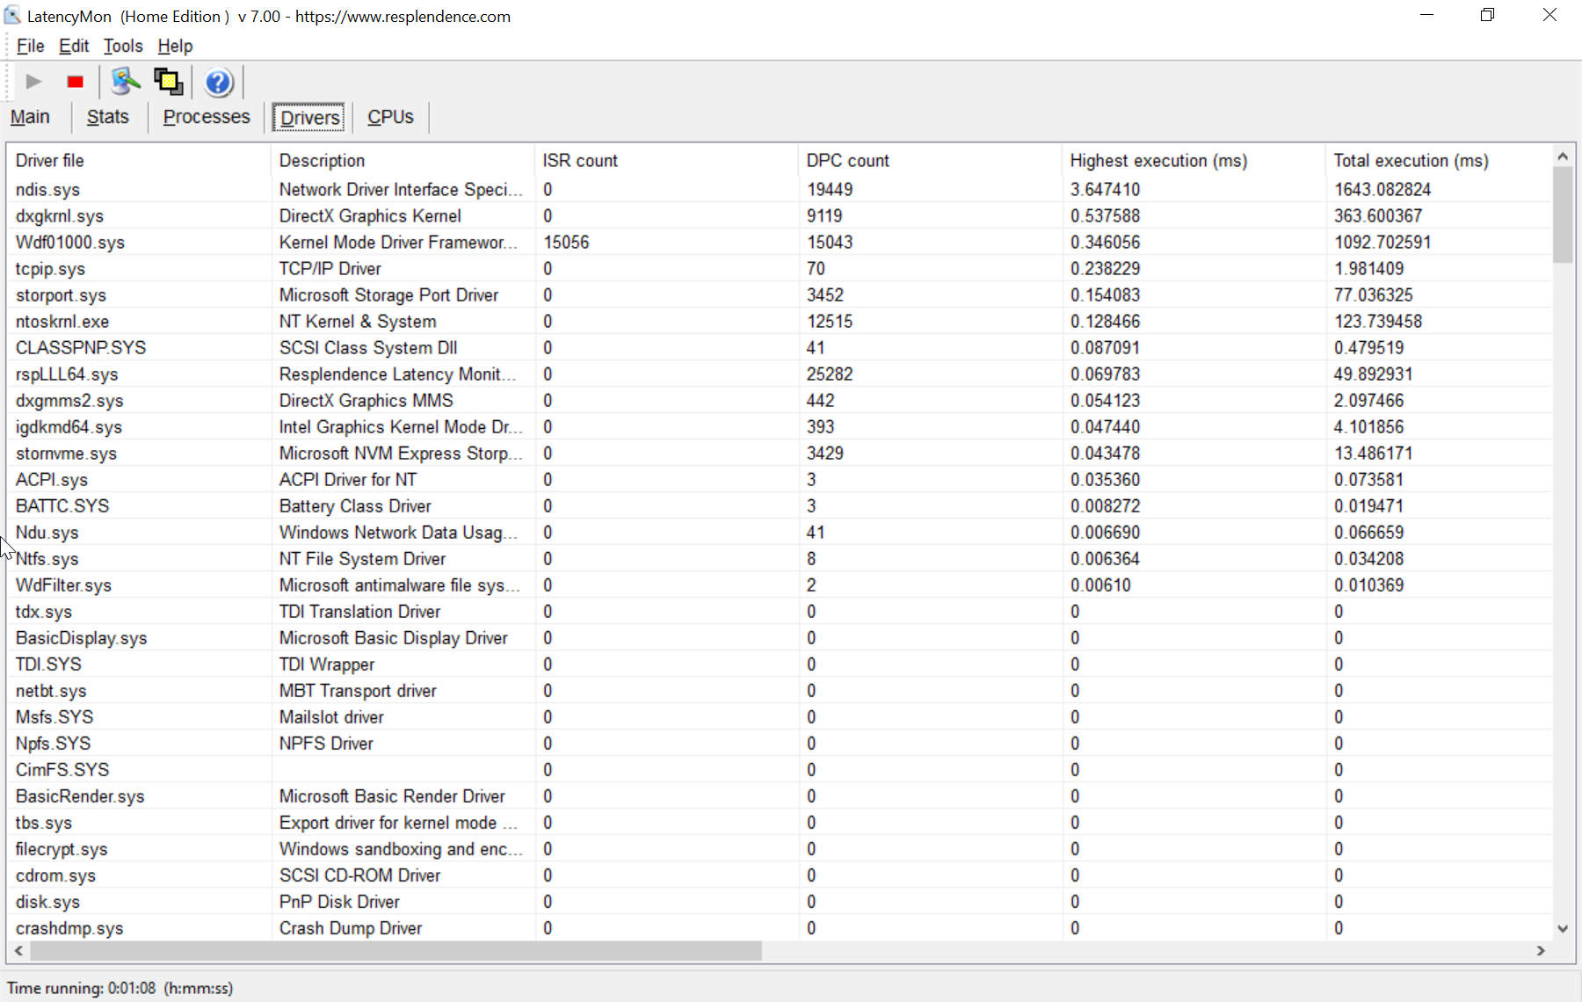Open the File menu
The width and height of the screenshot is (1582, 1002).
click(30, 46)
